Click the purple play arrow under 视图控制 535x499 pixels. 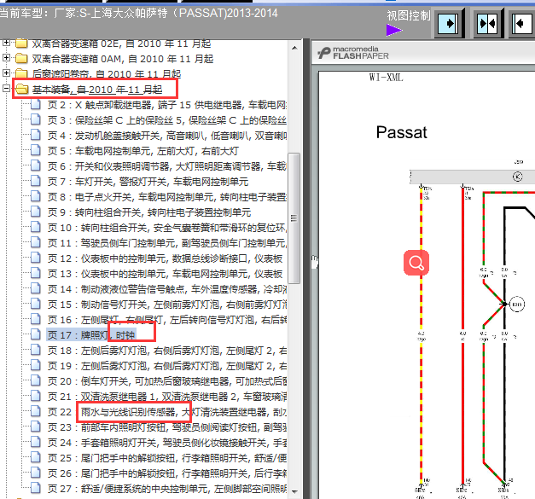coord(394,30)
